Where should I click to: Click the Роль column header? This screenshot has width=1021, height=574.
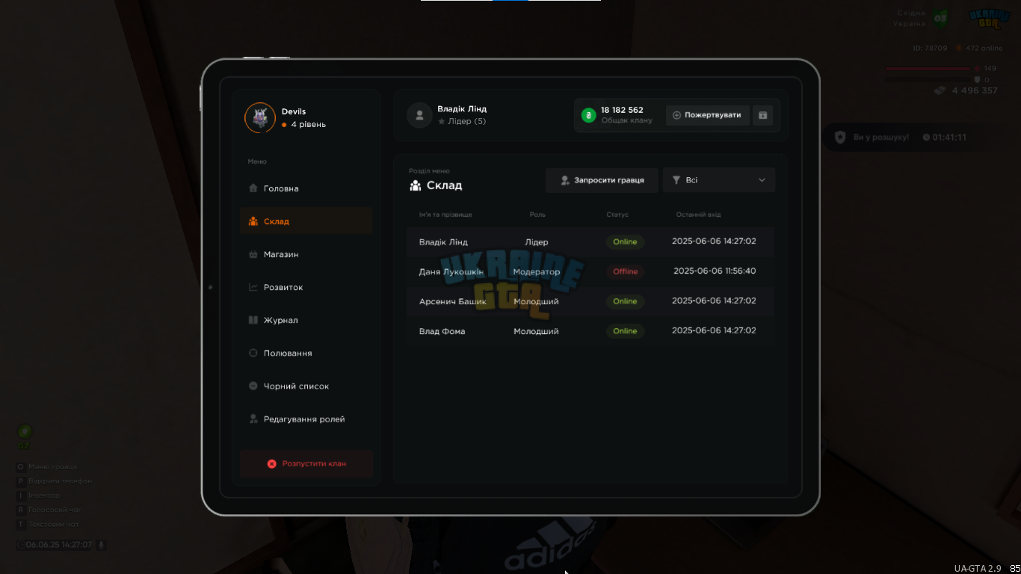537,215
